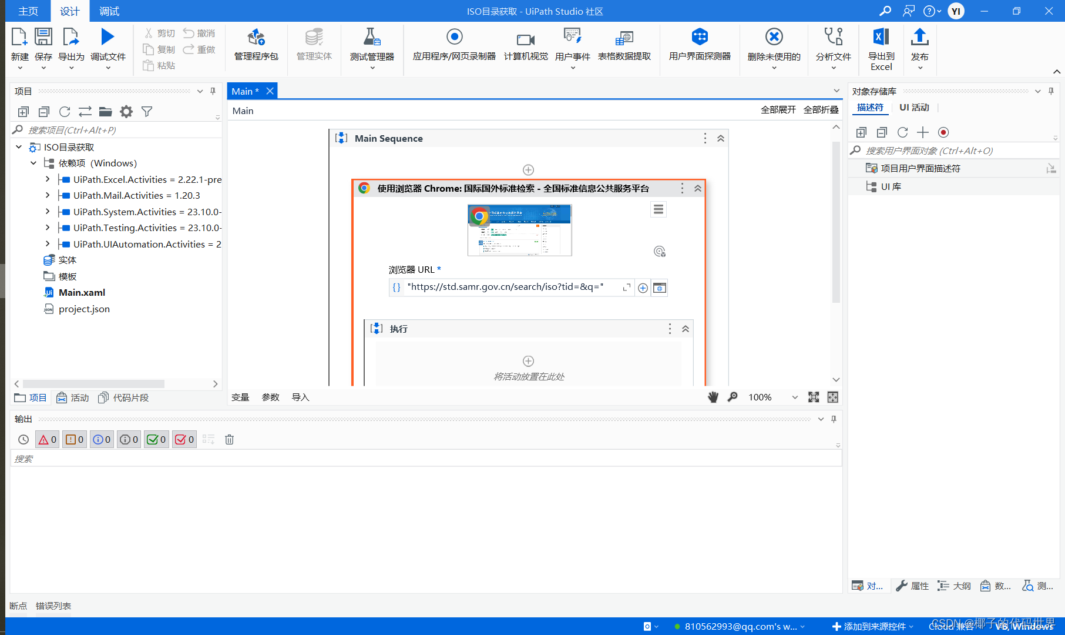This screenshot has width=1065, height=635.
Task: Click the 导出为 (Export as) icon
Action: (x=71, y=37)
